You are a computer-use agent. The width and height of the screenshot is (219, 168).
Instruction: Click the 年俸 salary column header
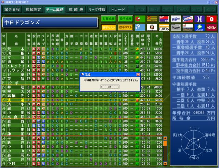pos(157,40)
